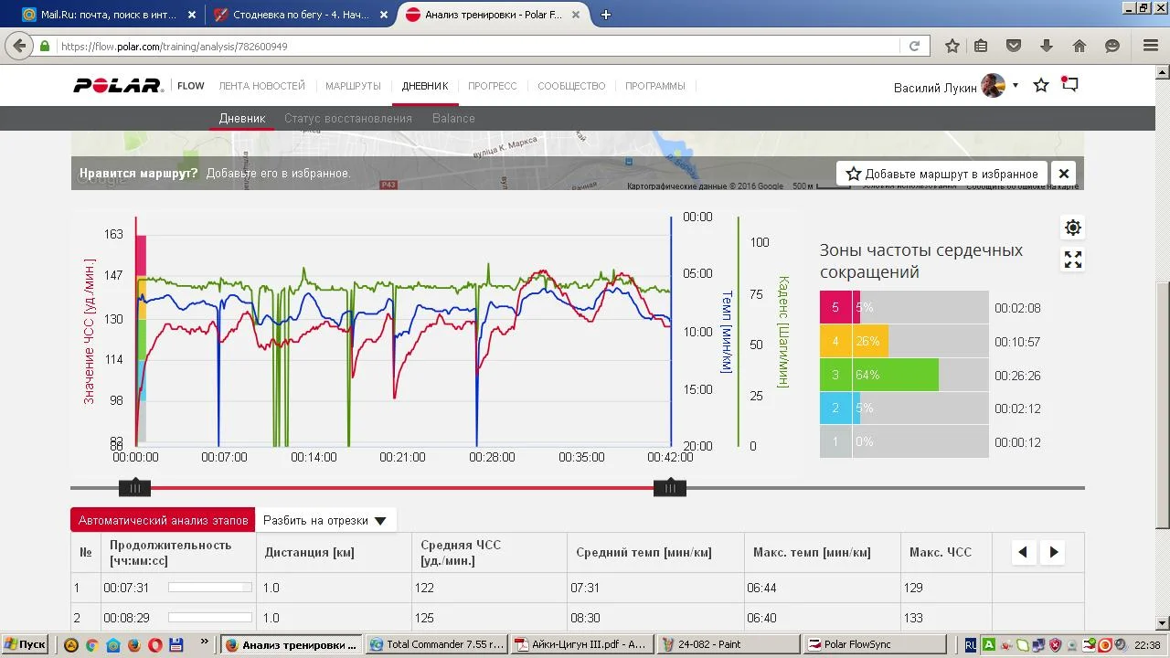Click 'Добавьте маршрут в избранное' button
The width and height of the screenshot is (1170, 658).
[x=941, y=174]
